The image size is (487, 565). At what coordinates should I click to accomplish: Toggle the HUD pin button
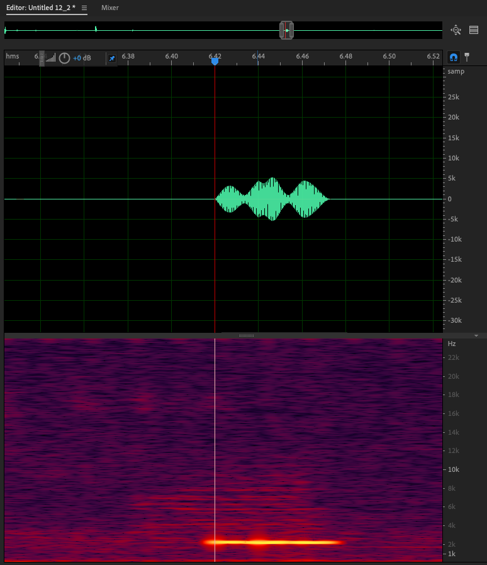pos(111,58)
